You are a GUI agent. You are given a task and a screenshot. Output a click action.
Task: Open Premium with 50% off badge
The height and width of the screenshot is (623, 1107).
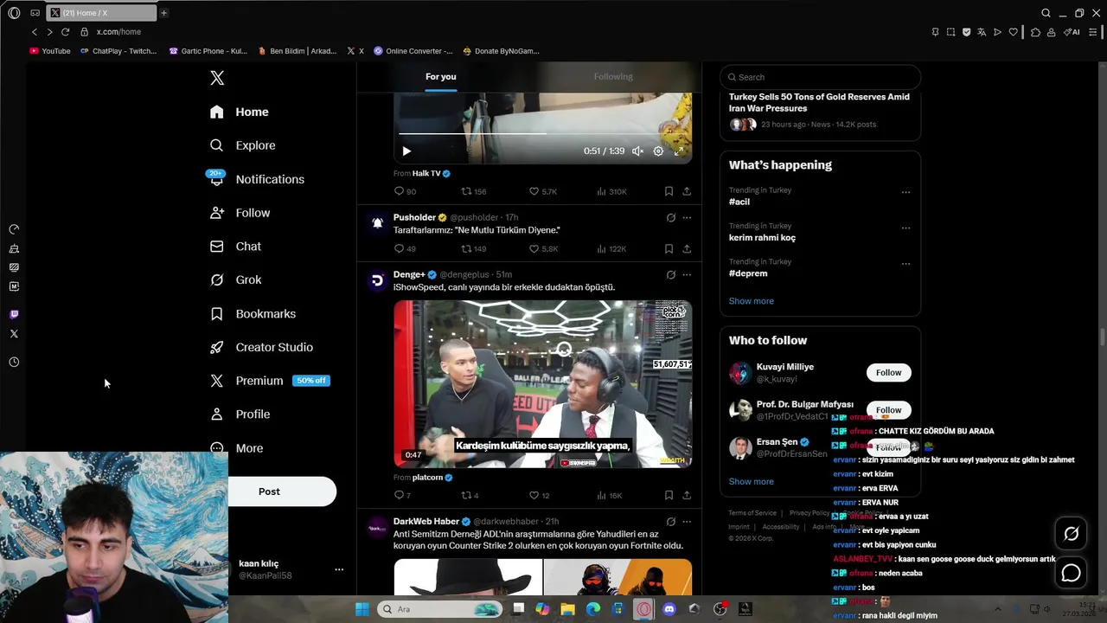270,381
